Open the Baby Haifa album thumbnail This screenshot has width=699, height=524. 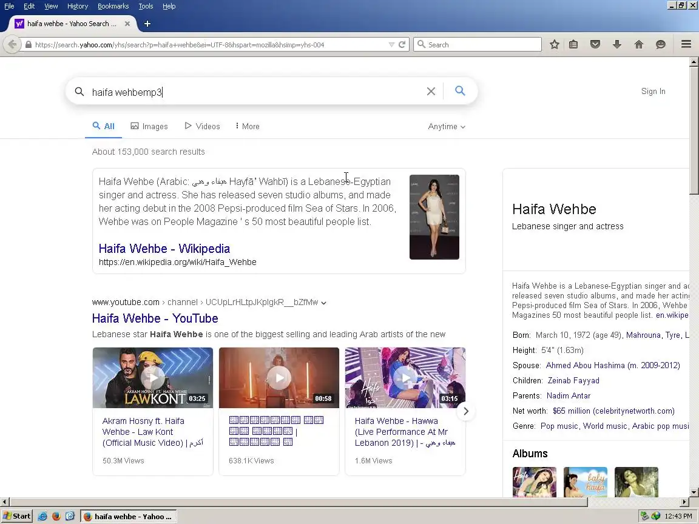585,482
